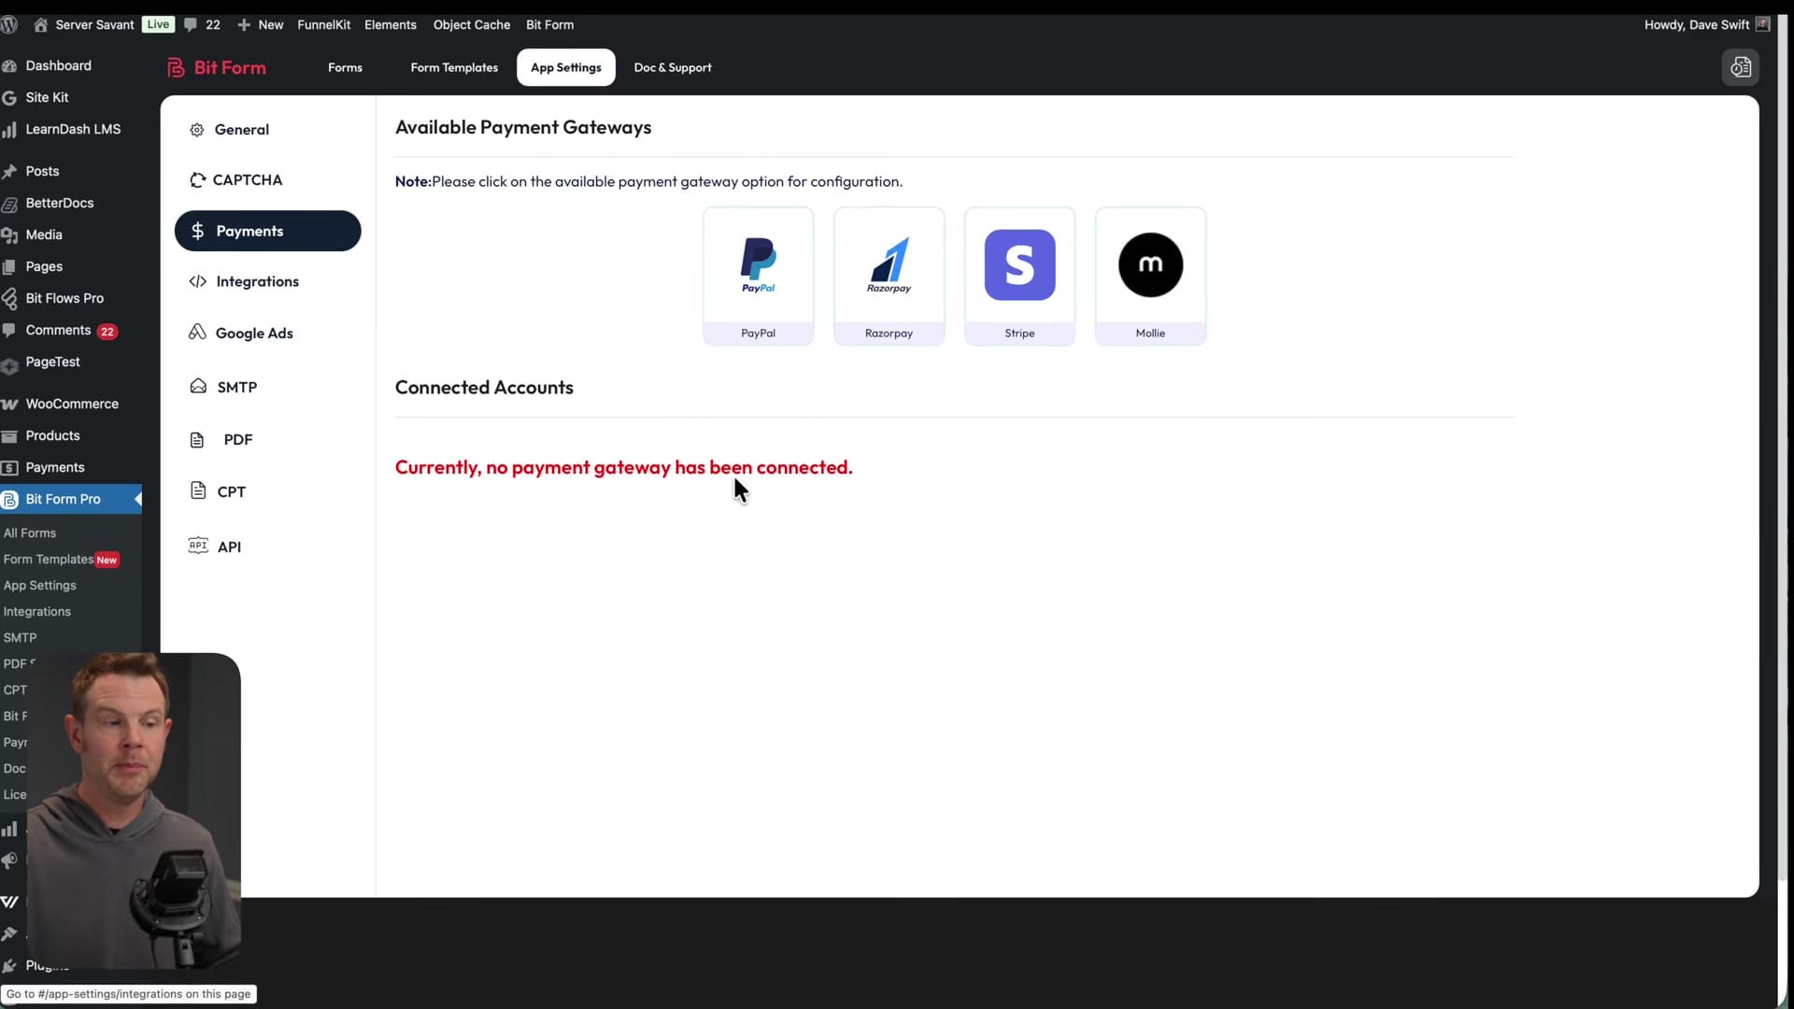Viewport: 1794px width, 1009px height.
Task: Go to WordPress Dashboard
Action: coord(58,65)
